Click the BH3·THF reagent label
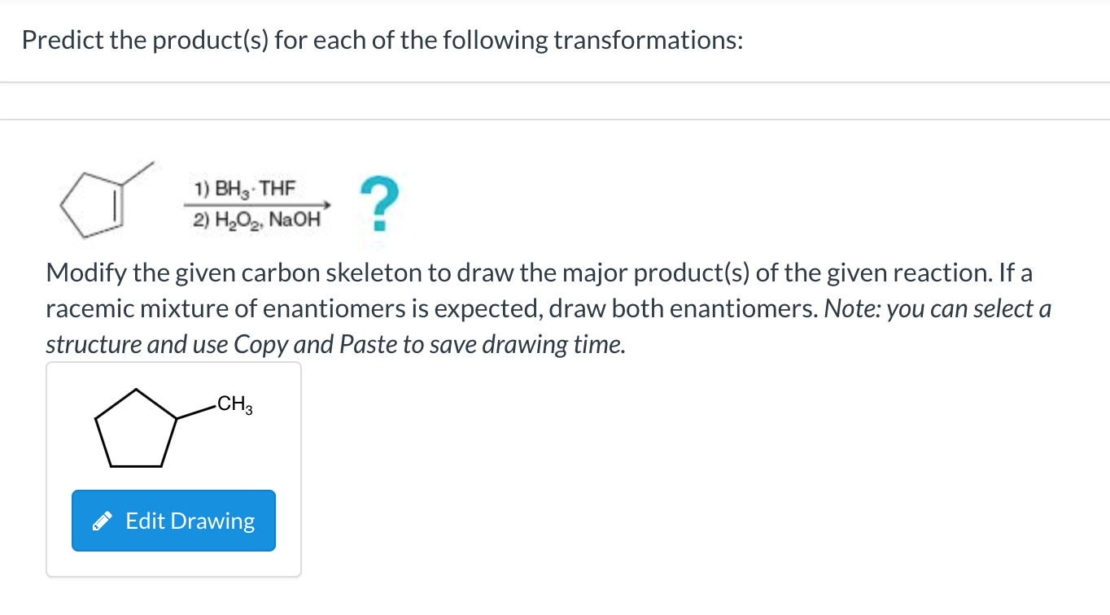This screenshot has width=1110, height=615. [x=245, y=189]
